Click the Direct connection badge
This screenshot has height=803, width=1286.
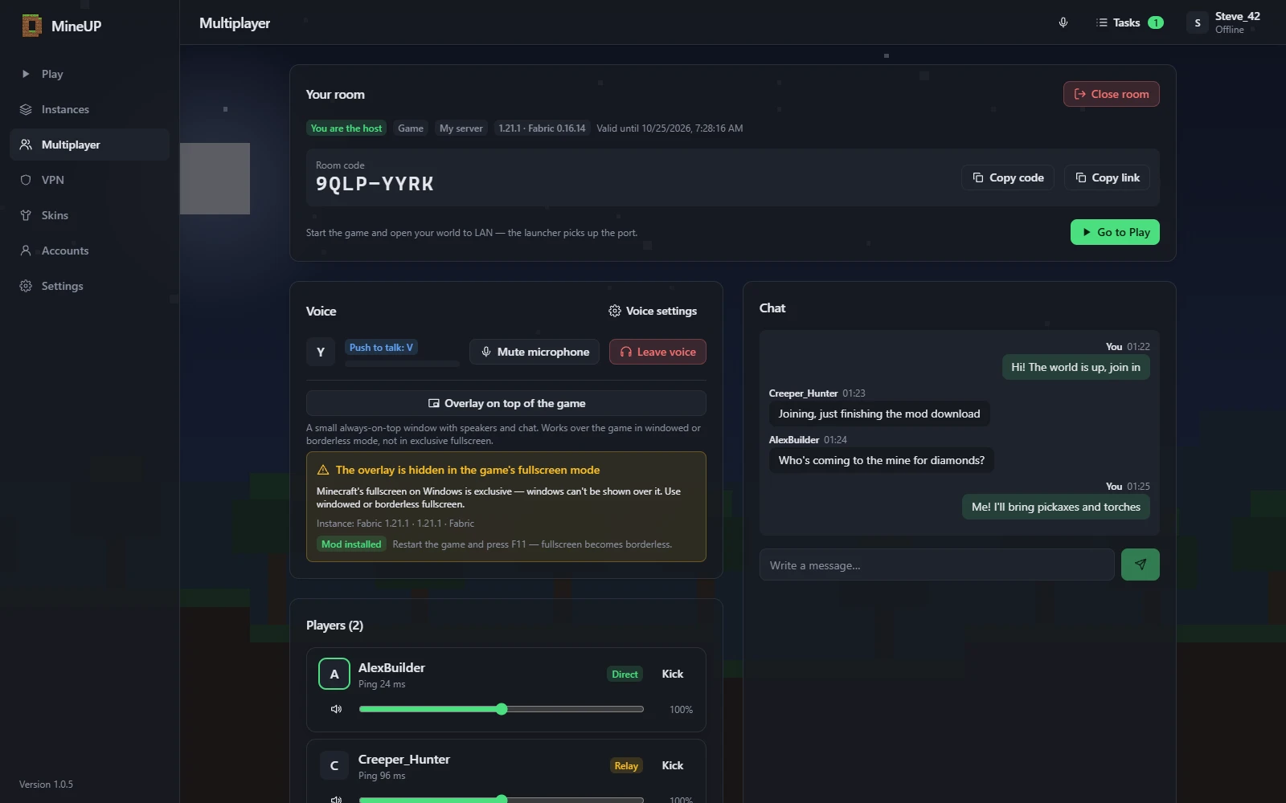click(x=625, y=675)
